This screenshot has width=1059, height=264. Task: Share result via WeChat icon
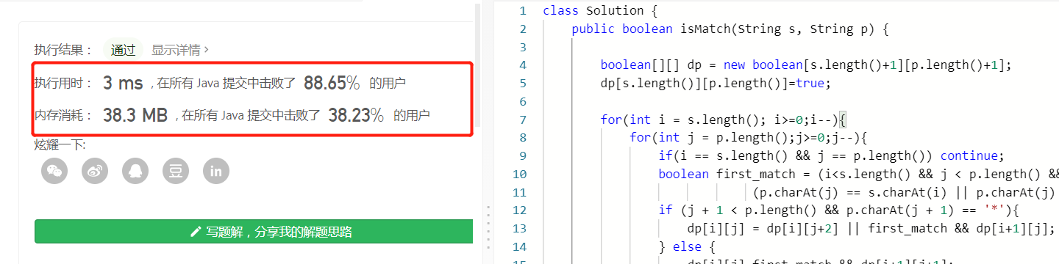pyautogui.click(x=55, y=171)
